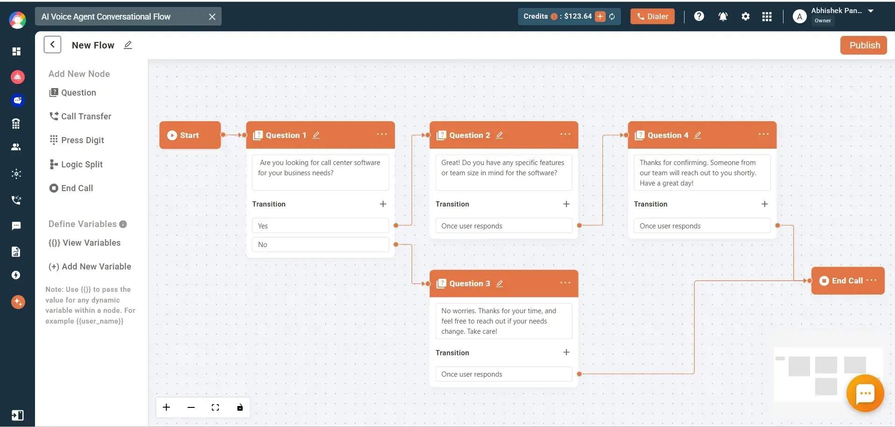Image resolution: width=895 pixels, height=427 pixels.
Task: Edit Question 1 title using the pencil icon
Action: coord(316,135)
